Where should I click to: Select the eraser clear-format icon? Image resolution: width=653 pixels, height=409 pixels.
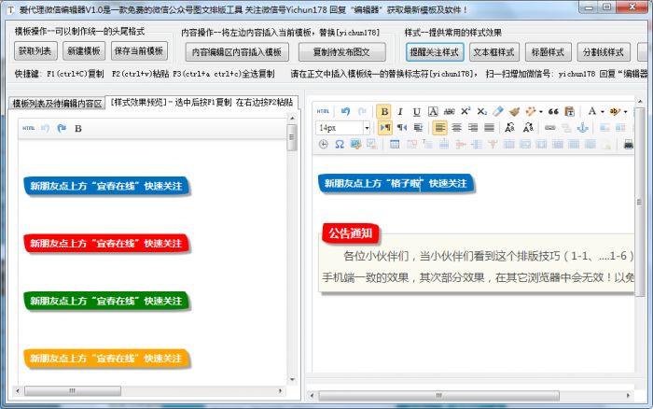[498, 111]
